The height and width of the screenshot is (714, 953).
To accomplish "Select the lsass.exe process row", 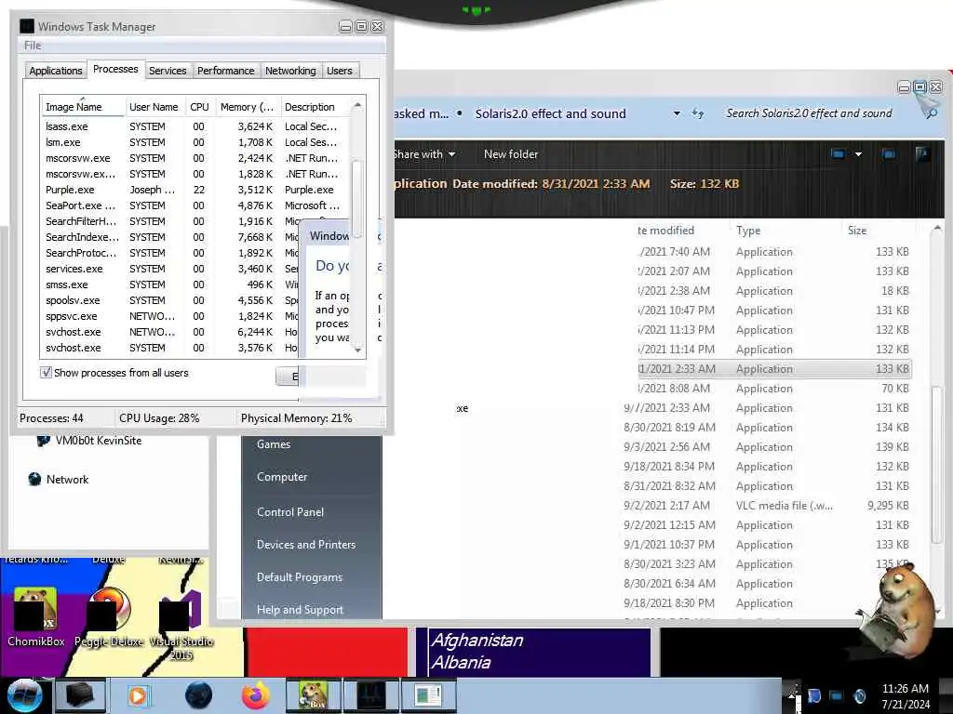I will pyautogui.click(x=194, y=126).
